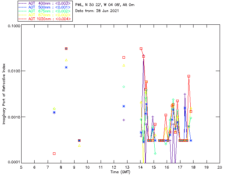Click the x-axis tick label 8
Viewport: 226px width, 181px height.
61,167
